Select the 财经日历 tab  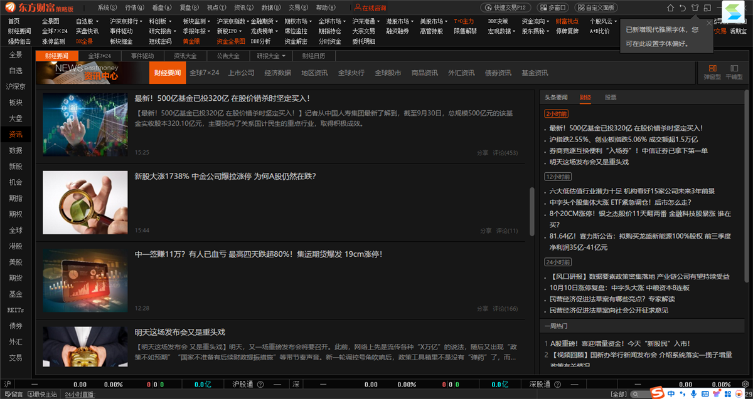pos(314,56)
